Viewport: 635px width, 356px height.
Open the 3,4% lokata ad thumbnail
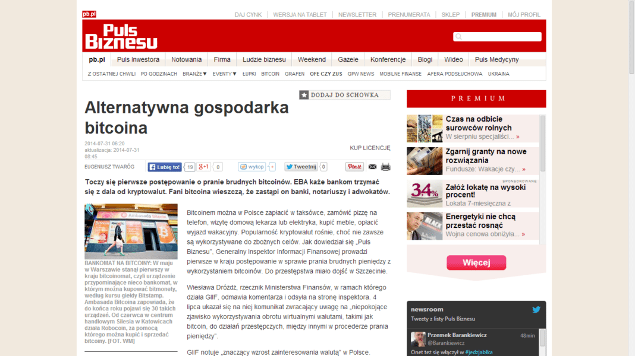pos(425,193)
